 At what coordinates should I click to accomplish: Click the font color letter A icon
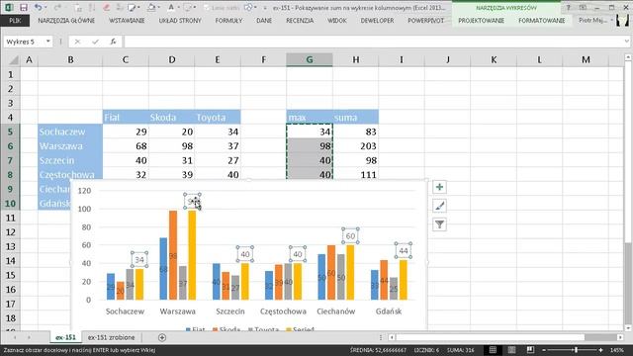pyautogui.click(x=171, y=7)
